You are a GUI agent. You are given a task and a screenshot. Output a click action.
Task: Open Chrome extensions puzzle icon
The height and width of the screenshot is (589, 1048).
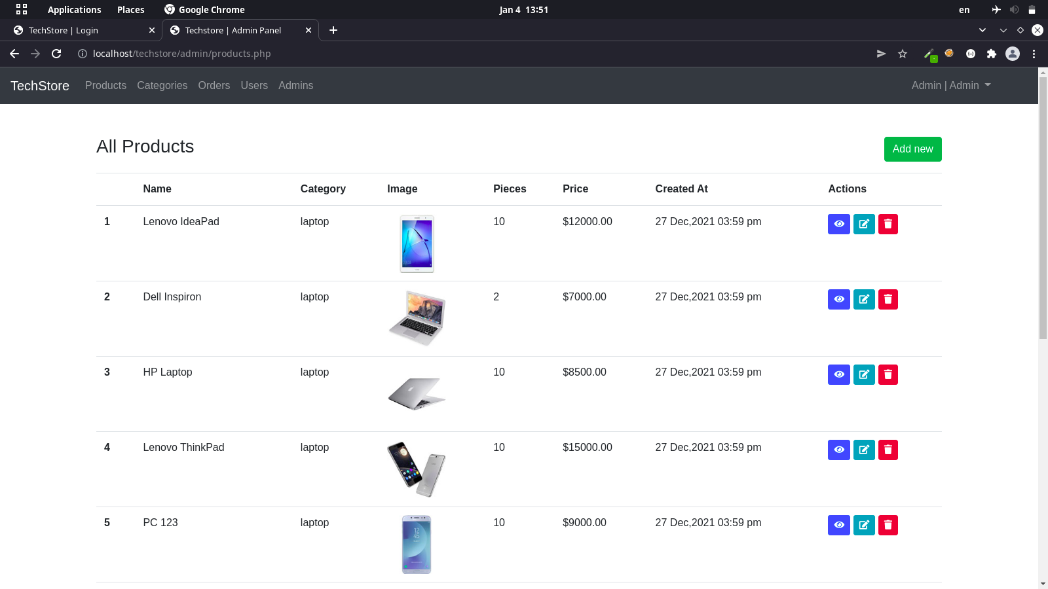coord(991,54)
